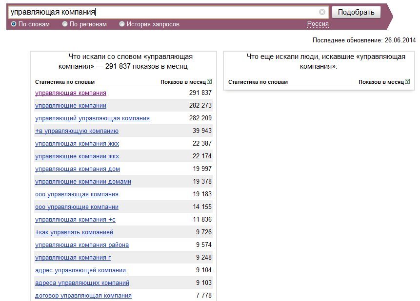Open the 'управляющая компания дом' link
Image resolution: width=420 pixels, height=301 pixels.
78,169
